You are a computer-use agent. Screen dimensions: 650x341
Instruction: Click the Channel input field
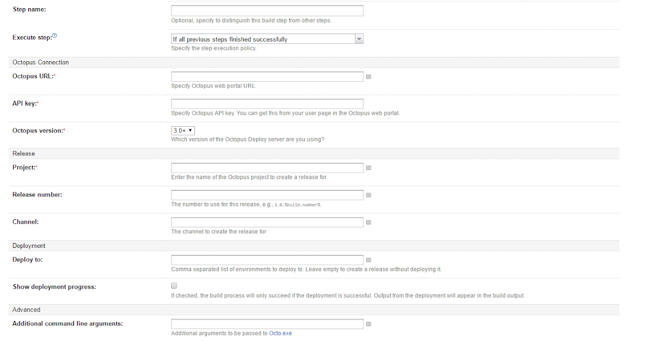pos(267,222)
